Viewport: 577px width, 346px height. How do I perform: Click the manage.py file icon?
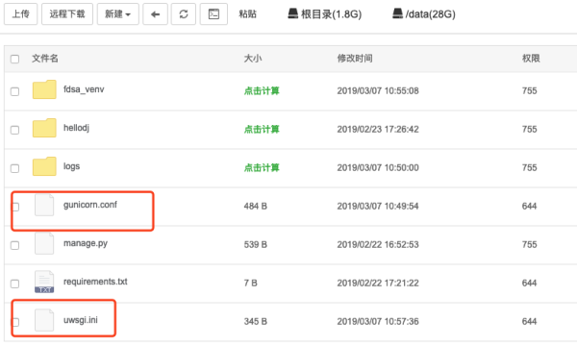[44, 243]
